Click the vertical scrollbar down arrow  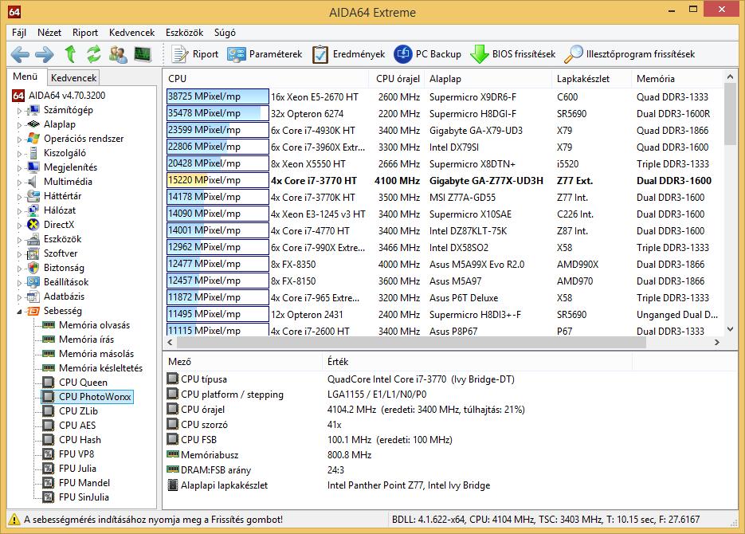(x=731, y=328)
